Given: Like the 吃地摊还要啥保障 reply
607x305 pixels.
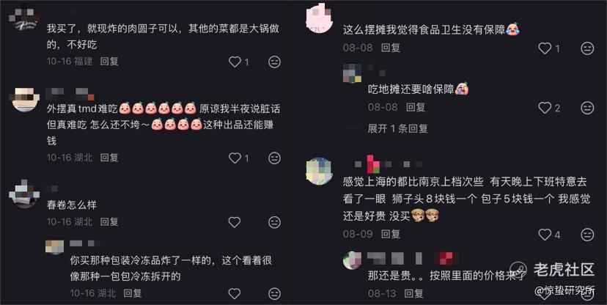Looking at the screenshot, I should [x=545, y=108].
